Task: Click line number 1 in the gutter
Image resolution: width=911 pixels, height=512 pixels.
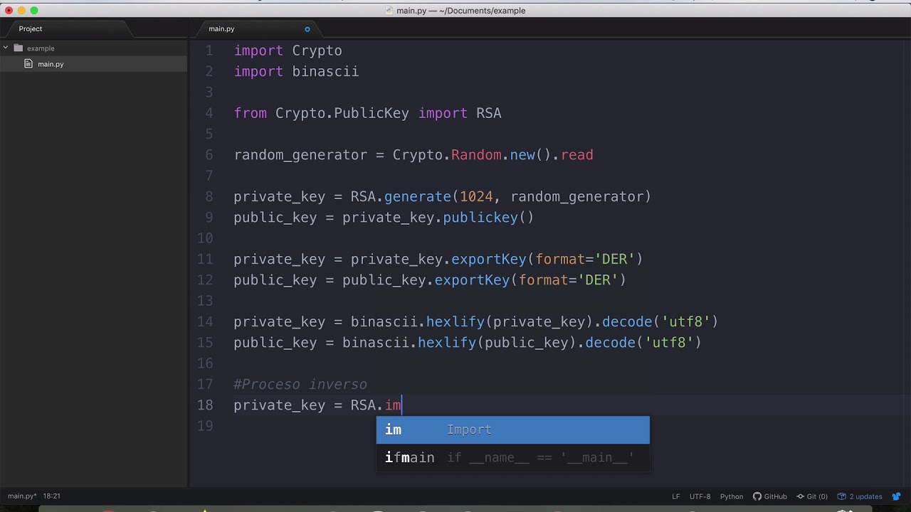Action: pos(209,50)
